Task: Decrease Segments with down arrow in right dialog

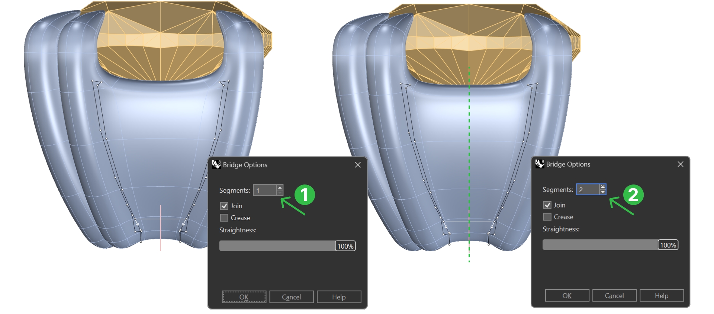Action: (603, 192)
